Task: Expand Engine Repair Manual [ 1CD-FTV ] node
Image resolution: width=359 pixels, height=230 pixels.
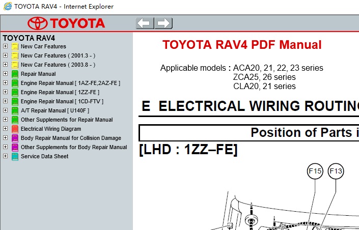Action: (5, 101)
